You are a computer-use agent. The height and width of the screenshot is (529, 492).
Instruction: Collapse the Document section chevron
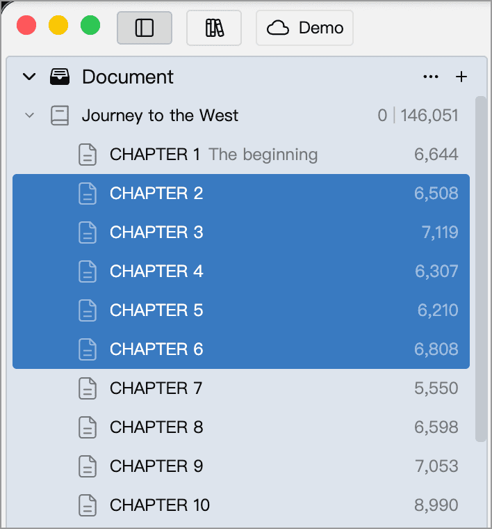coord(29,77)
